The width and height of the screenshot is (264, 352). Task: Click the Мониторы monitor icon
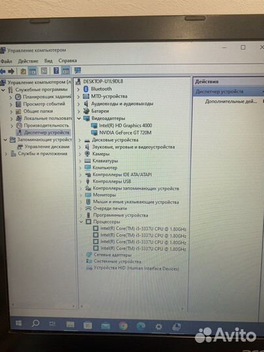[88, 195]
